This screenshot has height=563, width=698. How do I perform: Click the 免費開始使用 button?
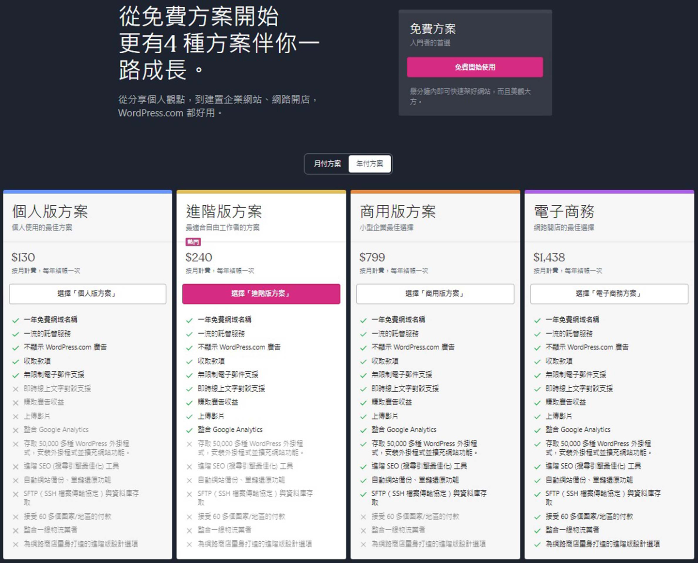[x=475, y=67]
